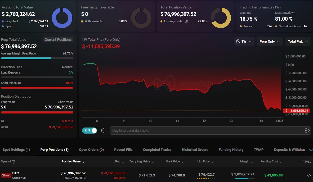
Task: Click the Max Drawdown 81.00 % value
Action: [x=284, y=19]
